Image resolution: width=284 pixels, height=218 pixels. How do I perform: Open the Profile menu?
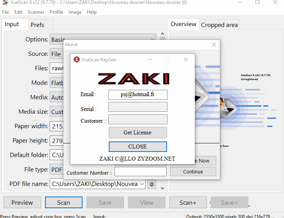click(56, 12)
